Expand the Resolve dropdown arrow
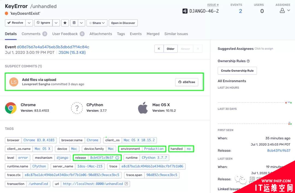The image size is (295, 193). point(29,23)
